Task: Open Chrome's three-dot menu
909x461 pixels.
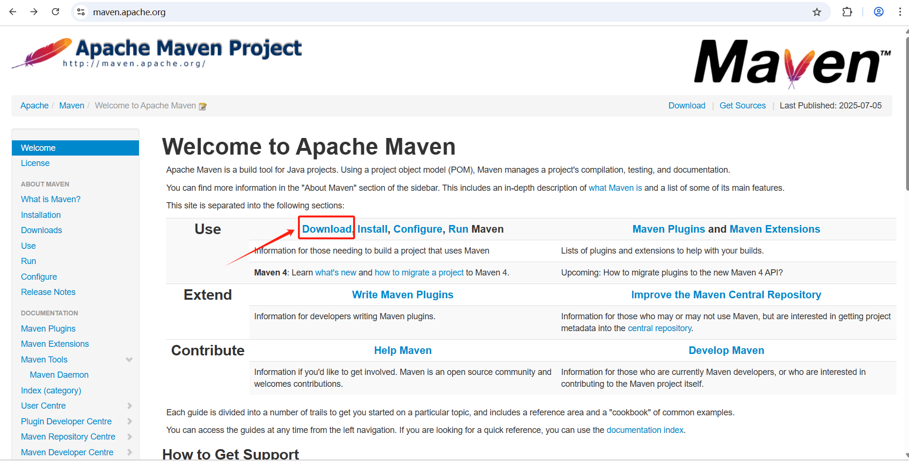Action: (900, 12)
